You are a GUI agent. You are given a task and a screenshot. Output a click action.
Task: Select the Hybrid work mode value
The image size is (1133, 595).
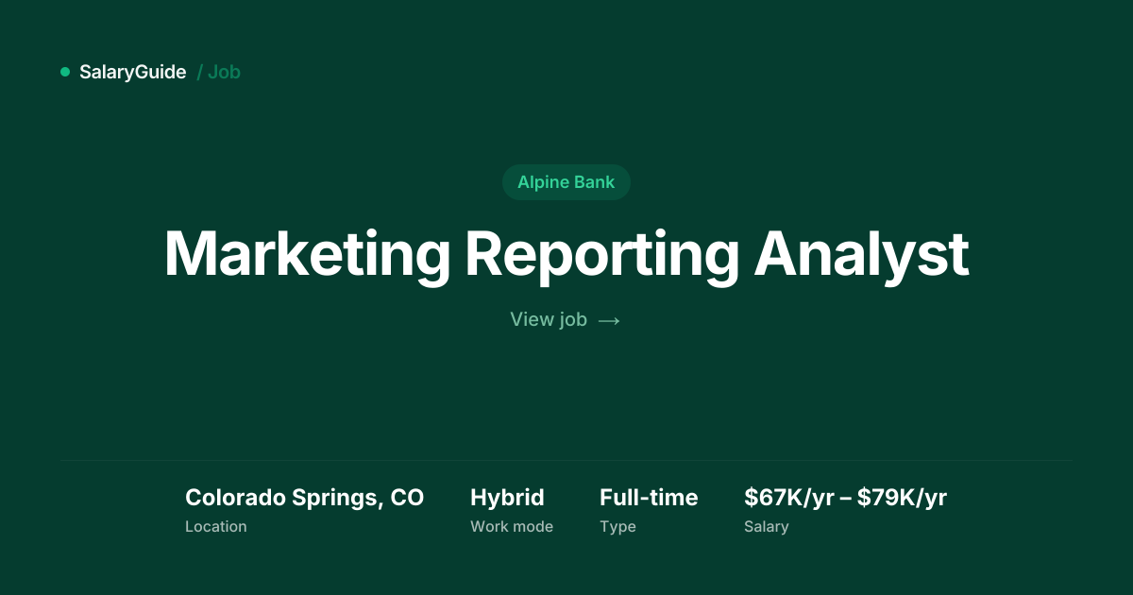coord(508,498)
